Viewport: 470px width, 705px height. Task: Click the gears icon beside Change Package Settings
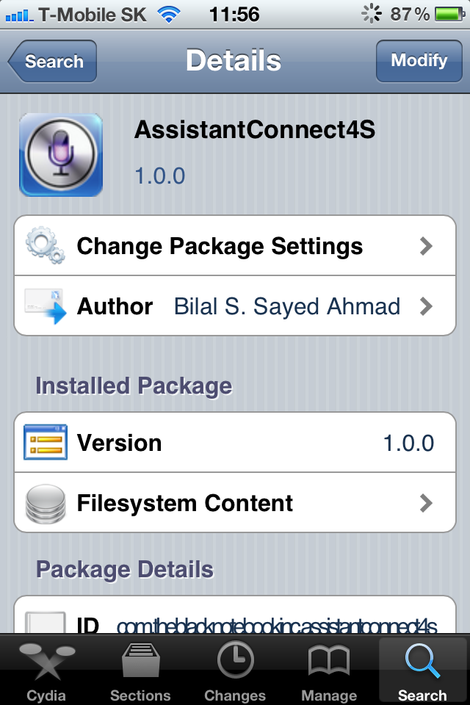coord(45,245)
